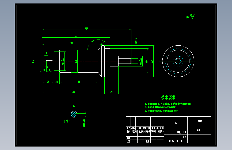Select the 10 keyway offset dimension
Screen dimensions: 232x150
point(44,70)
